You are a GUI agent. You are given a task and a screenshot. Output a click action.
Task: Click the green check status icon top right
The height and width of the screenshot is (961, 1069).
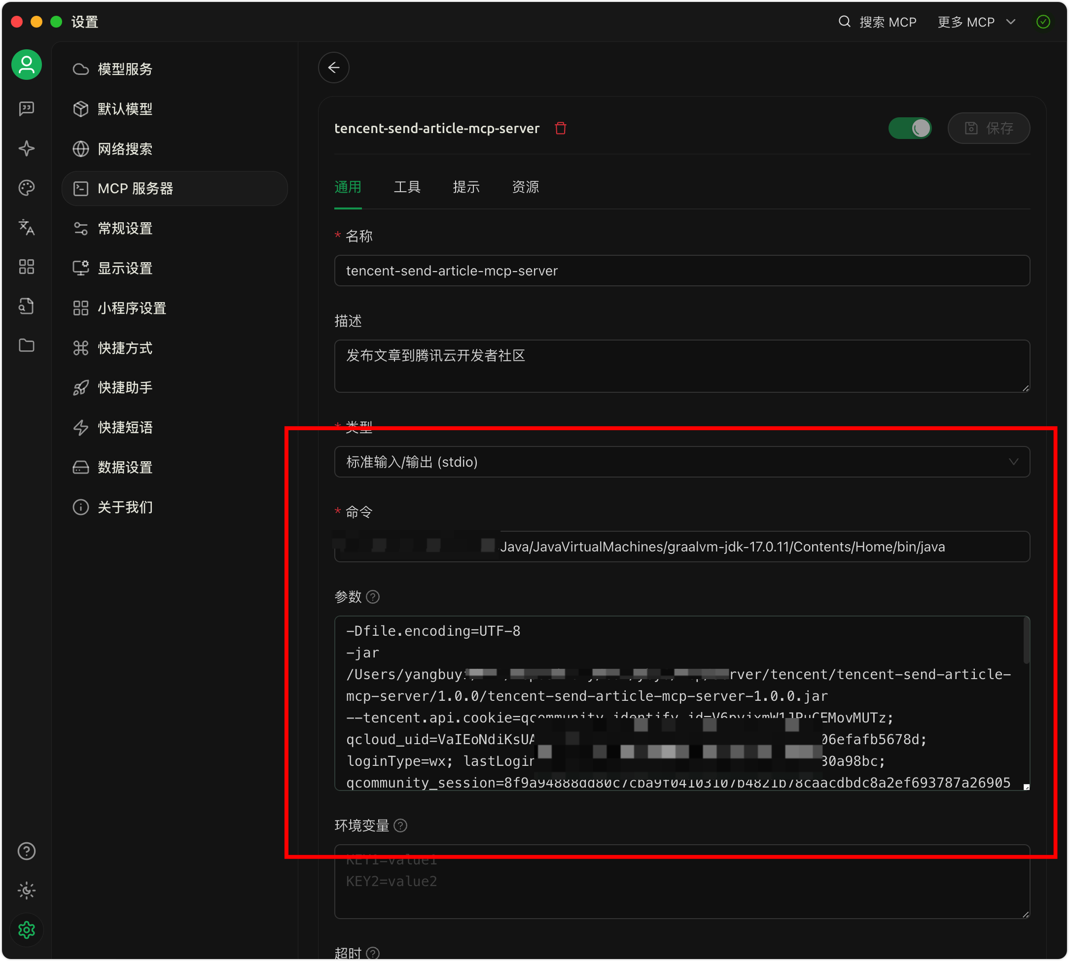point(1043,22)
